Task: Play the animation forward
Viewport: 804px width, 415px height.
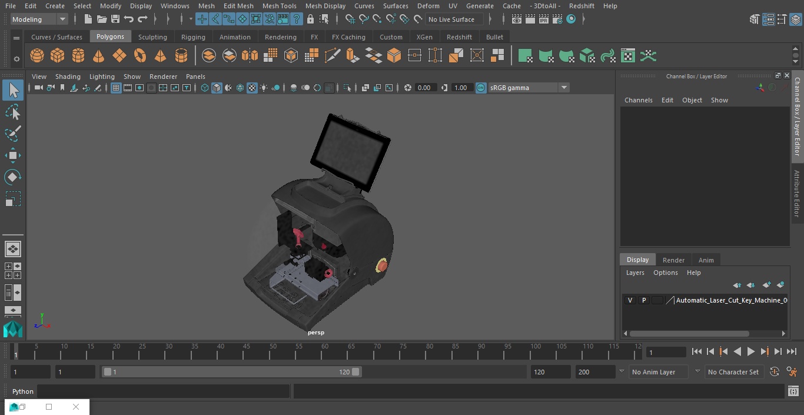Action: [750, 351]
